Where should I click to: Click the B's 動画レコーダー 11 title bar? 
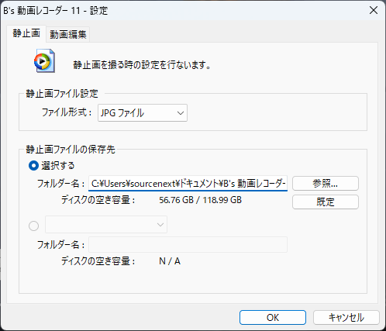click(56, 11)
